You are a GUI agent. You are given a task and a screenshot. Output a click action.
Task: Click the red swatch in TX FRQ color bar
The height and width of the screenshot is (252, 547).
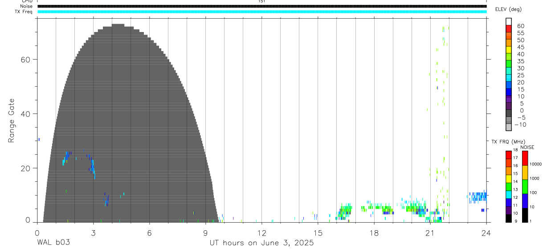click(x=509, y=155)
